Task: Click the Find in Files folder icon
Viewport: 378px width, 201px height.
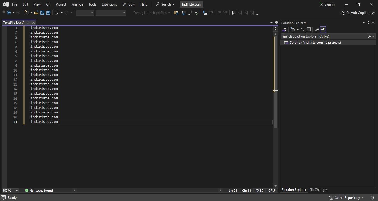Action: (176, 13)
